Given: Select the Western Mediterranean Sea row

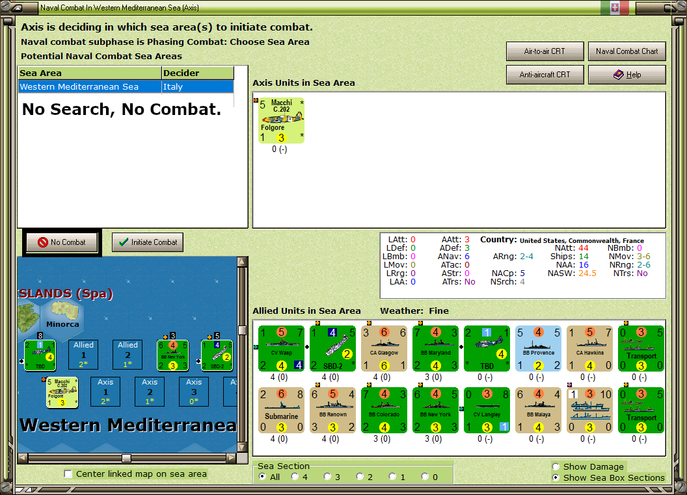Looking at the screenshot, I should coord(126,86).
